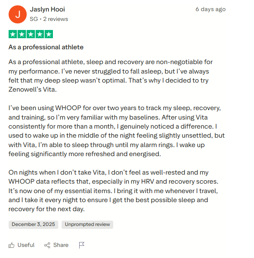
Task: Open the "As a professional athlete" review title
Action: tap(46, 47)
